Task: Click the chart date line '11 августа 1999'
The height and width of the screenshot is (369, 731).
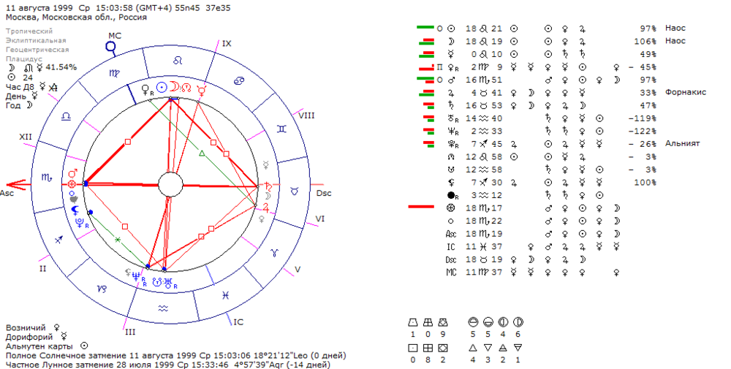Action: coord(39,8)
